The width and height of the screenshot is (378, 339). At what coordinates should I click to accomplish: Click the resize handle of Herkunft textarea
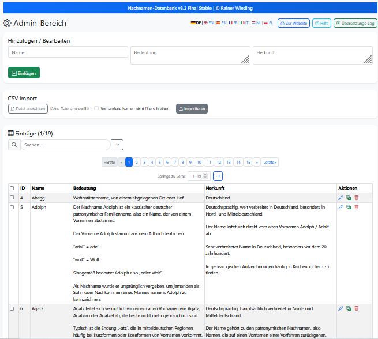(x=368, y=59)
